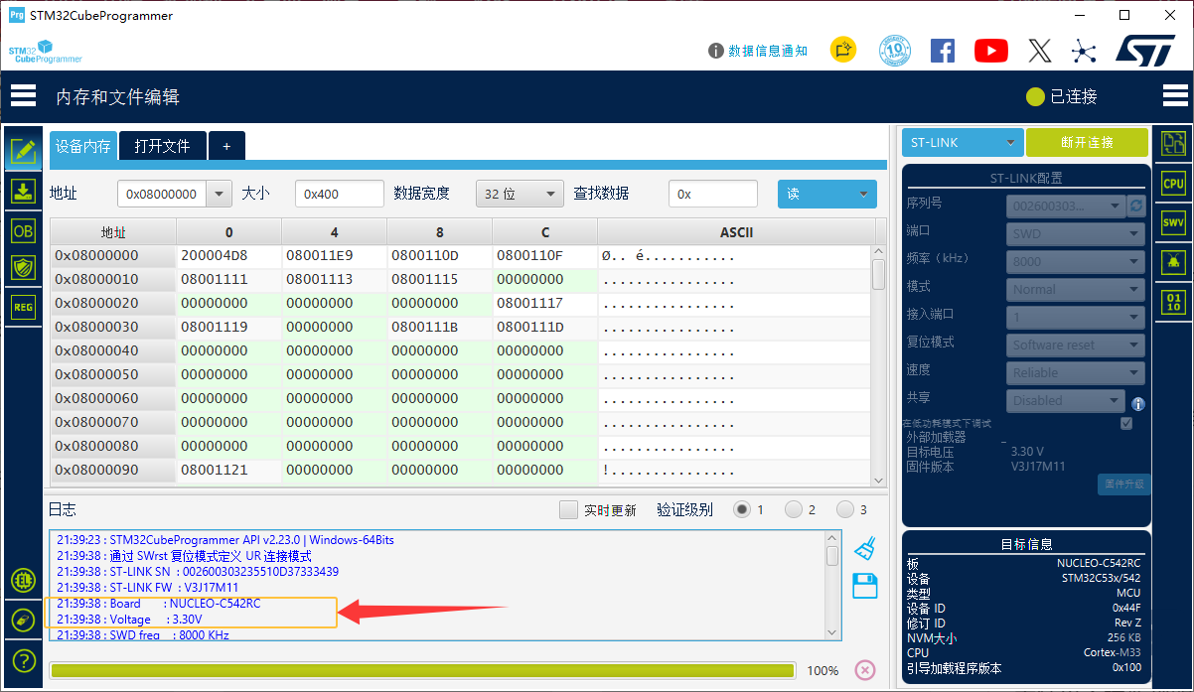The image size is (1194, 692).
Task: Expand the address dropdown arrow
Action: pyautogui.click(x=219, y=194)
